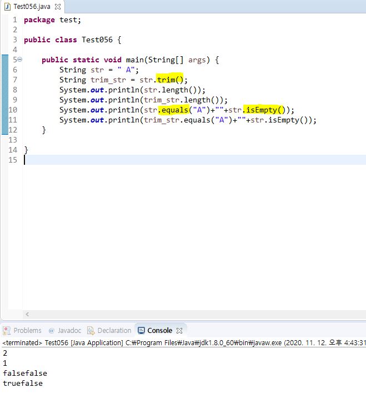
Task: Click the highlighted trim() call on line 7
Action: (x=170, y=80)
